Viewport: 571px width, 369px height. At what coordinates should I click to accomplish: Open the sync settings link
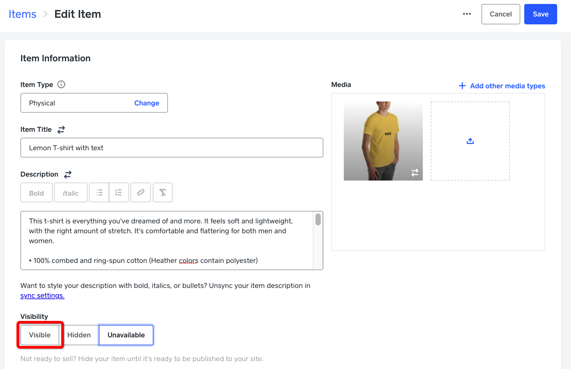point(42,296)
